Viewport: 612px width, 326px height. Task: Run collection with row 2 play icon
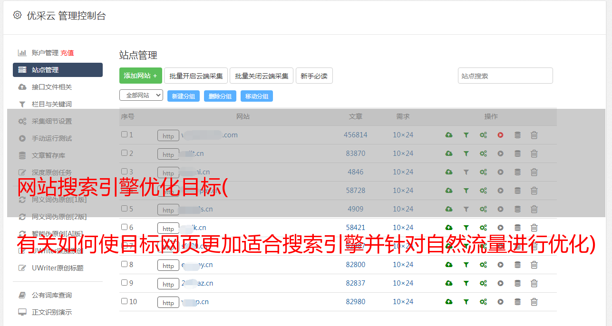[x=500, y=153]
